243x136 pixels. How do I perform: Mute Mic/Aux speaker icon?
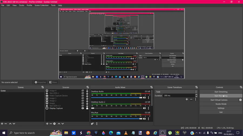pos(144,119)
